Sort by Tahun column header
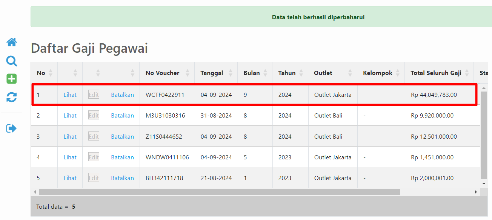This screenshot has width=492, height=220. coord(290,73)
